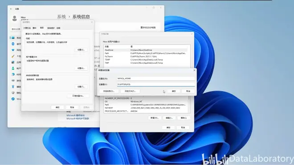Open the Gaming (controller icon) category in Settings
Screen dimensions: 294x165
[x=13, y=80]
